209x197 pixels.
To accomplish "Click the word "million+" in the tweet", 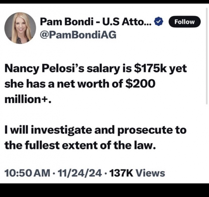I will point(28,99).
